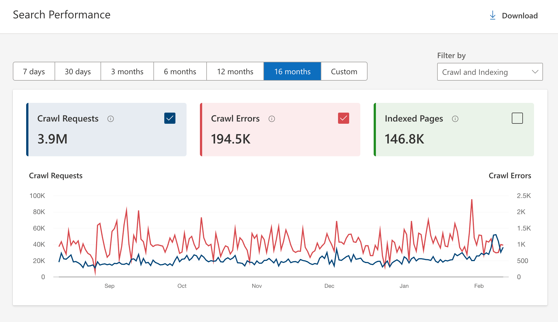The height and width of the screenshot is (322, 558).
Task: Switch to the 6 months view
Action: 180,71
